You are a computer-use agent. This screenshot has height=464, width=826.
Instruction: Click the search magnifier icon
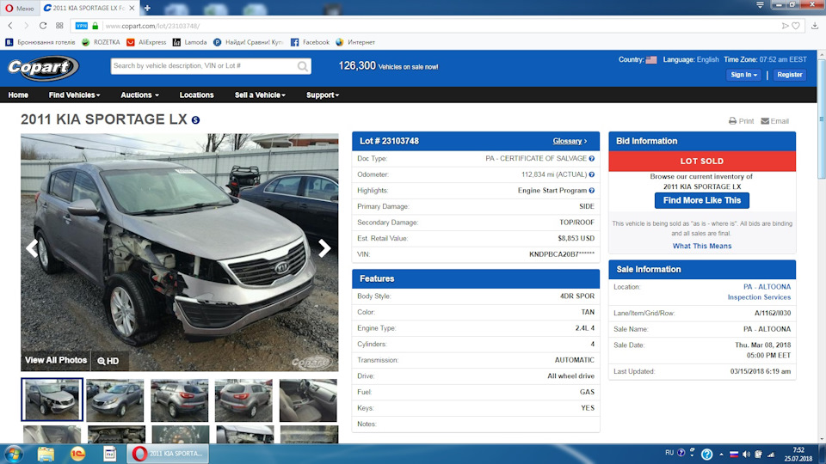click(x=303, y=66)
